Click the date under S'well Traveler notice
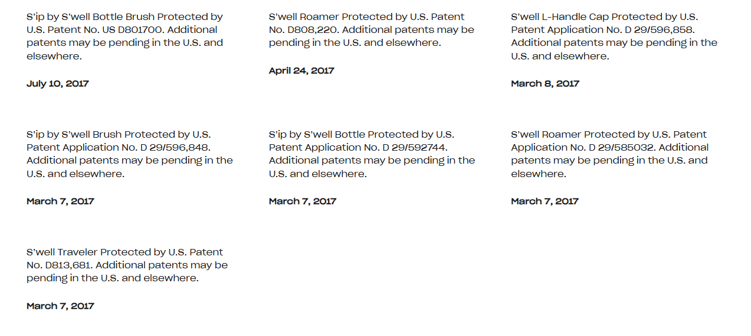The height and width of the screenshot is (336, 751). [60, 306]
